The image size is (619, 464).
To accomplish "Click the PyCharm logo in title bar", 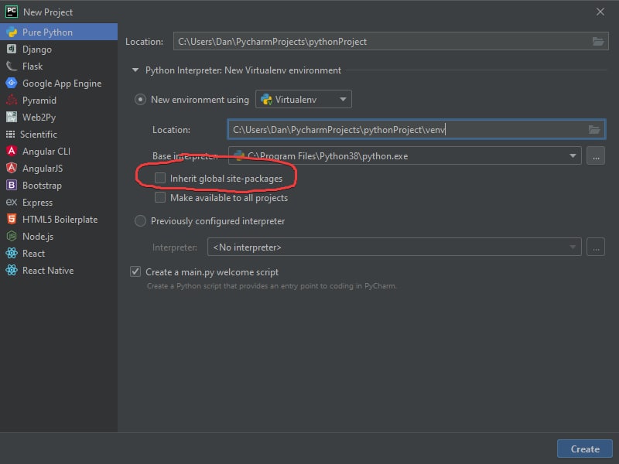I will pyautogui.click(x=12, y=12).
